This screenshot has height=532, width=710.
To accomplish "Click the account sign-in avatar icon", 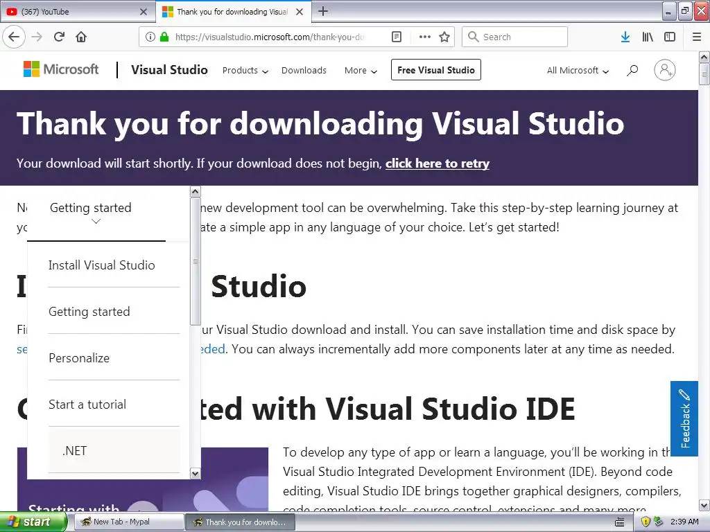I will point(665,70).
